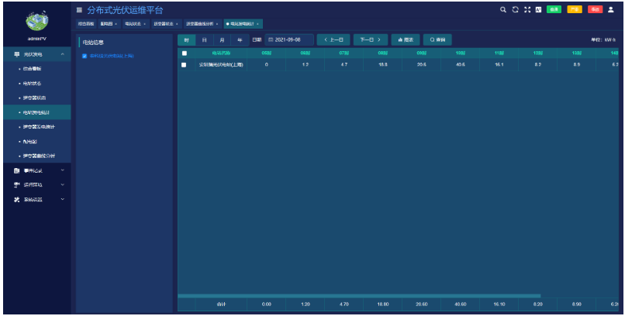Image resolution: width=625 pixels, height=316 pixels.
Task: Select 综合看板 in the sidebar menu
Action: click(33, 69)
